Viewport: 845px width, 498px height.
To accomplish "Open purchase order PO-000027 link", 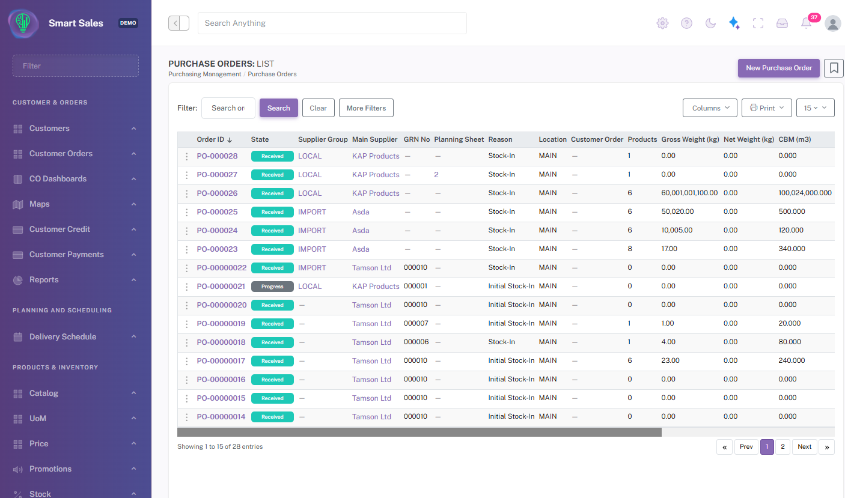I will coord(217,175).
